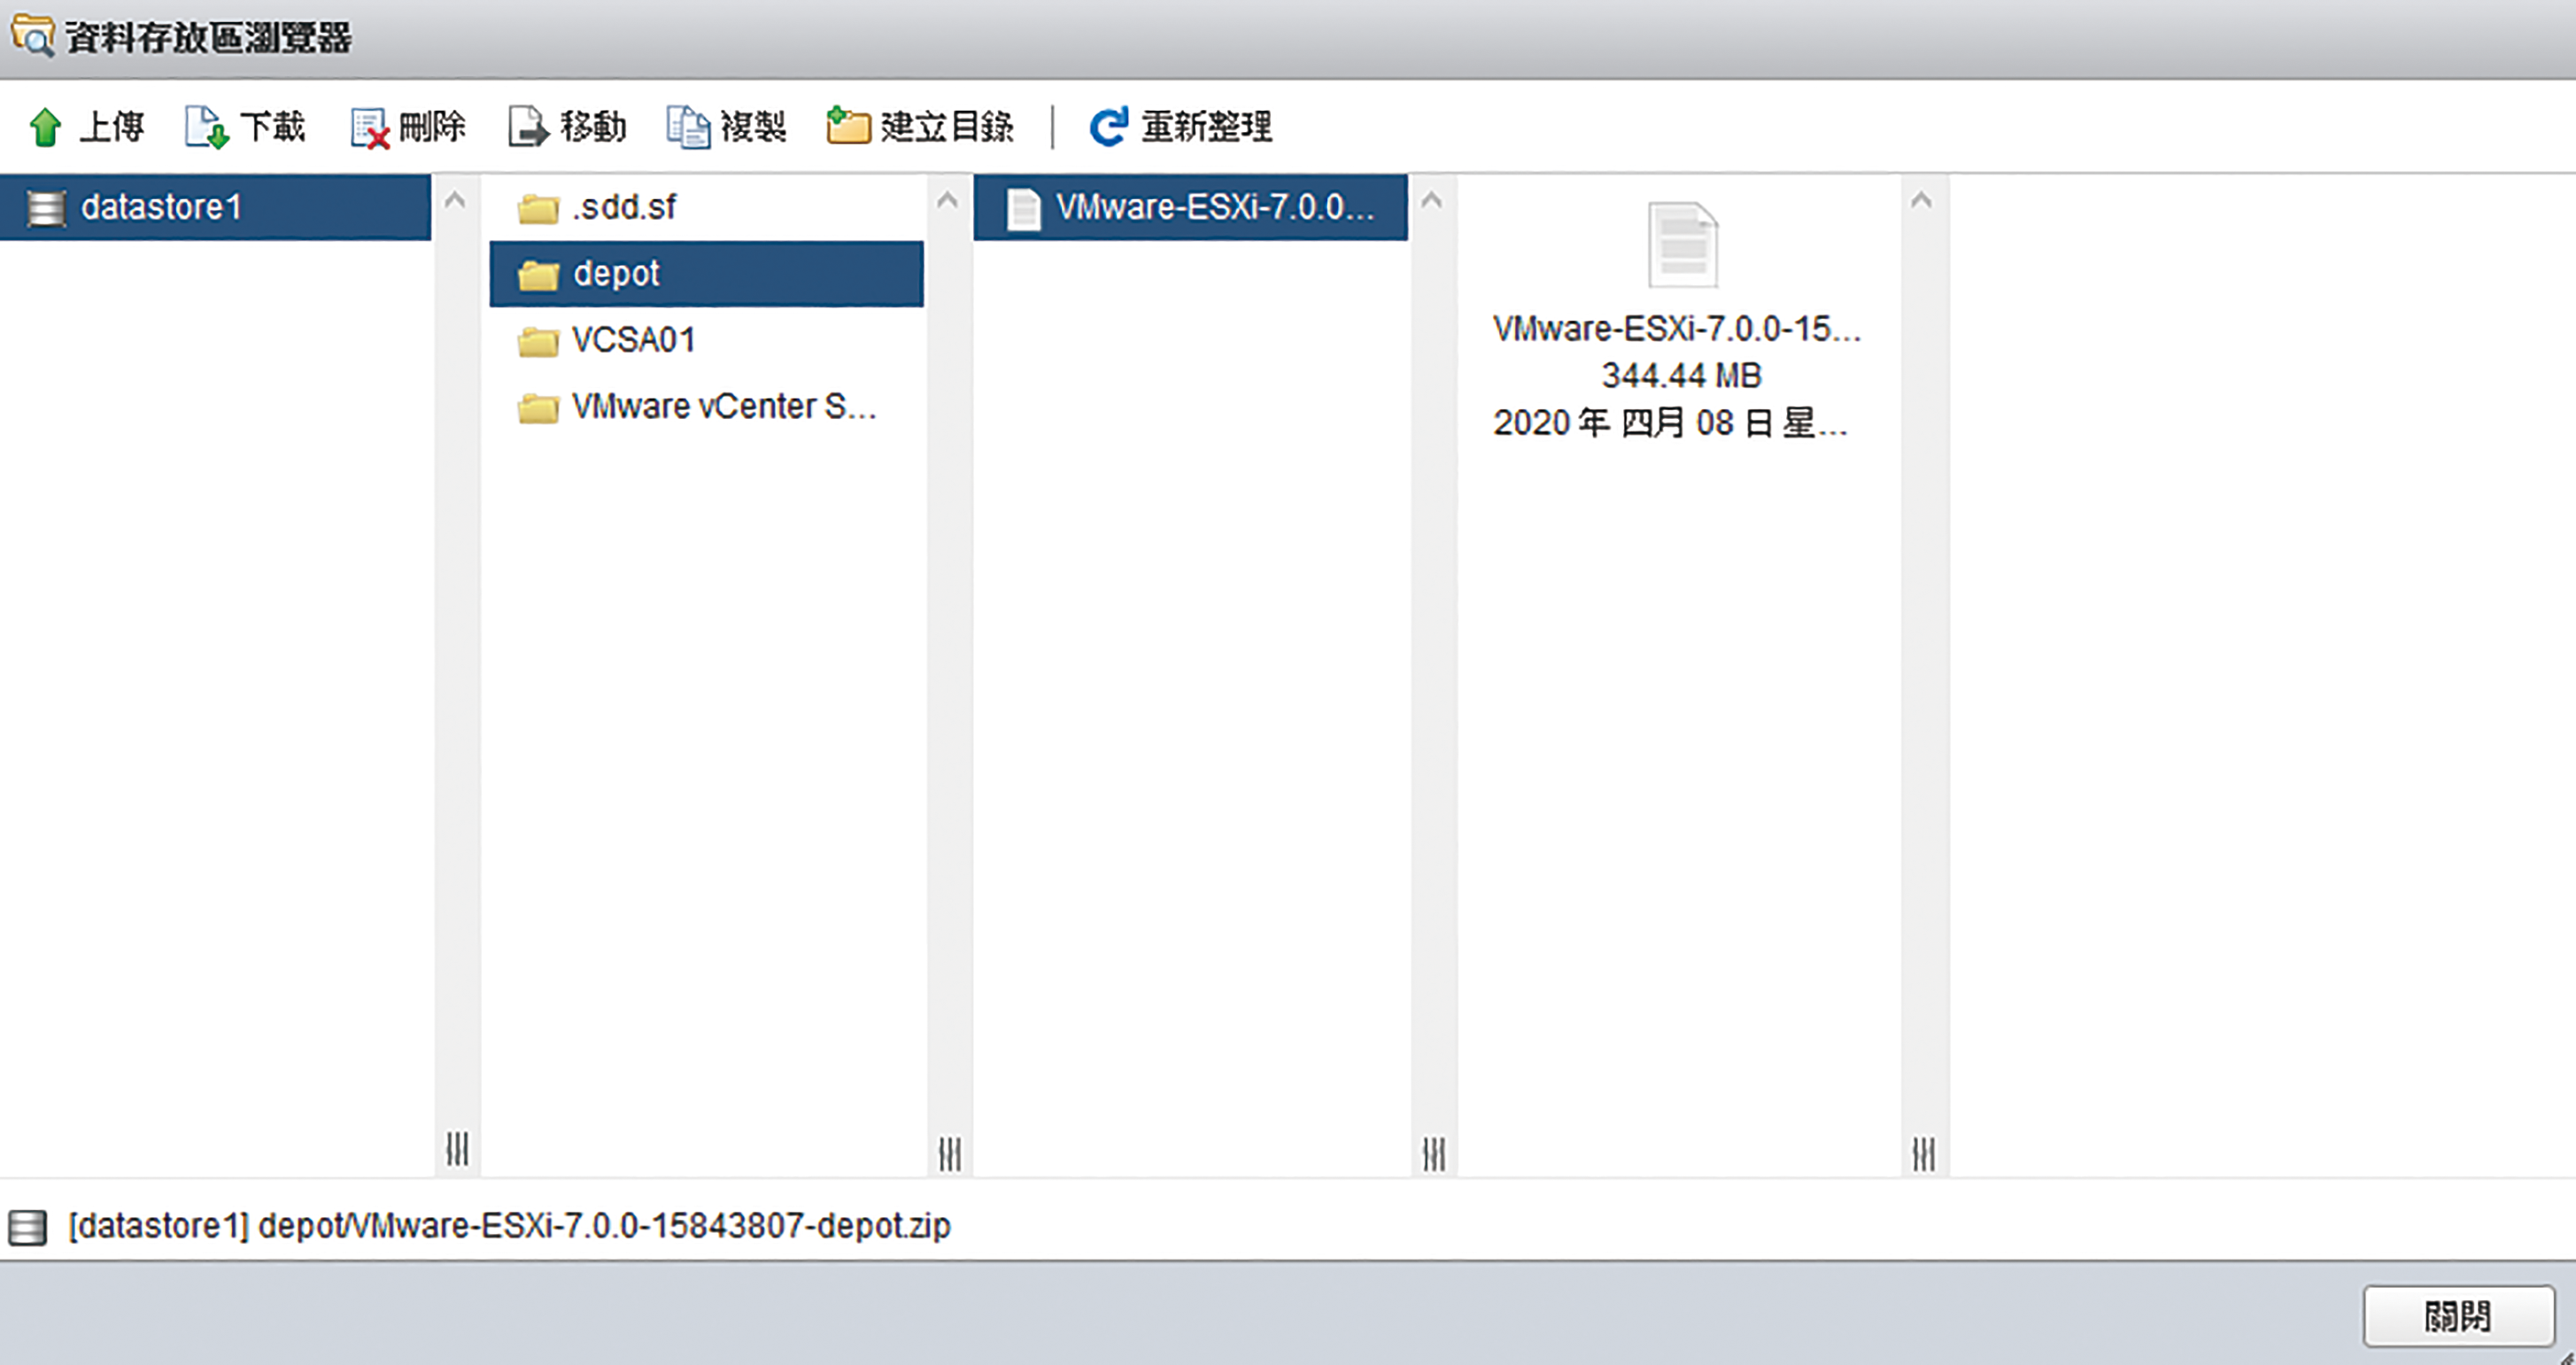This screenshot has height=1365, width=2576.
Task: Select the VMware-ESXi-7.0.0... file row
Action: coord(1190,207)
